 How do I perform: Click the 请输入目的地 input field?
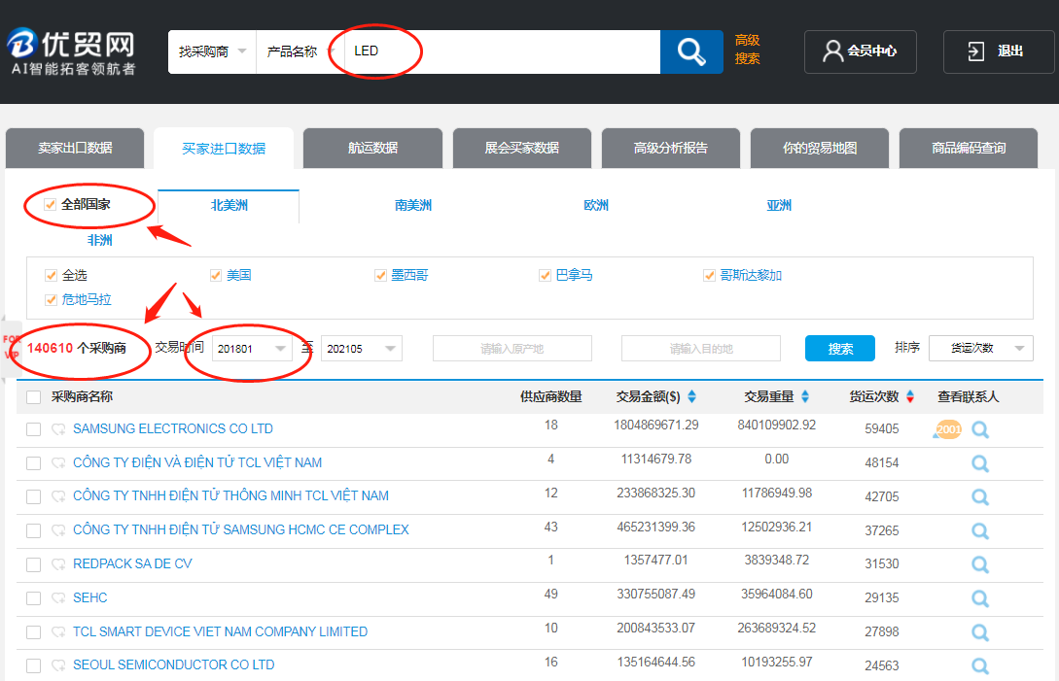[701, 348]
